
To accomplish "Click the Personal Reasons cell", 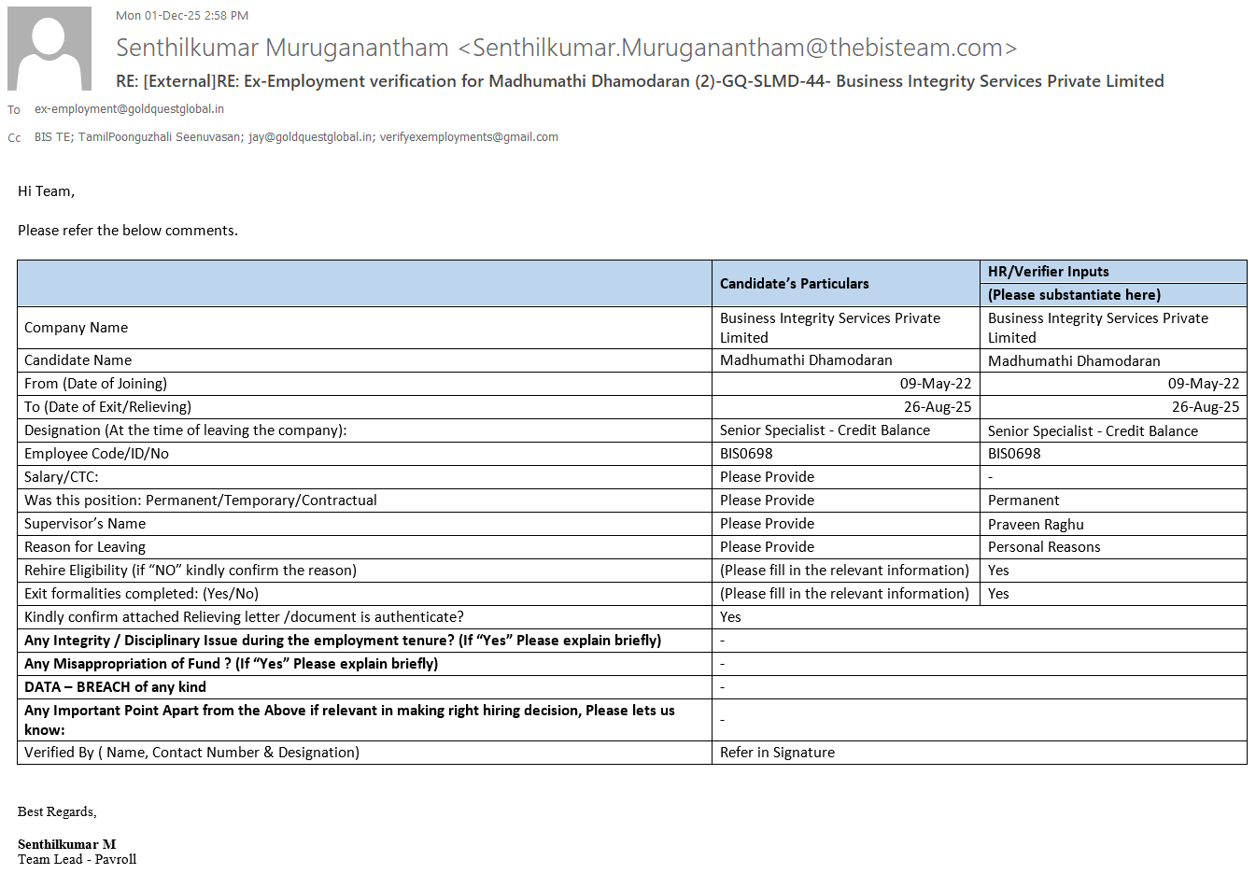I will (x=1044, y=547).
